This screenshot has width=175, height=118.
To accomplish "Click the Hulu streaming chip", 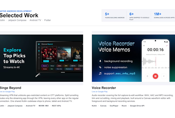I will (x=52, y=69).
